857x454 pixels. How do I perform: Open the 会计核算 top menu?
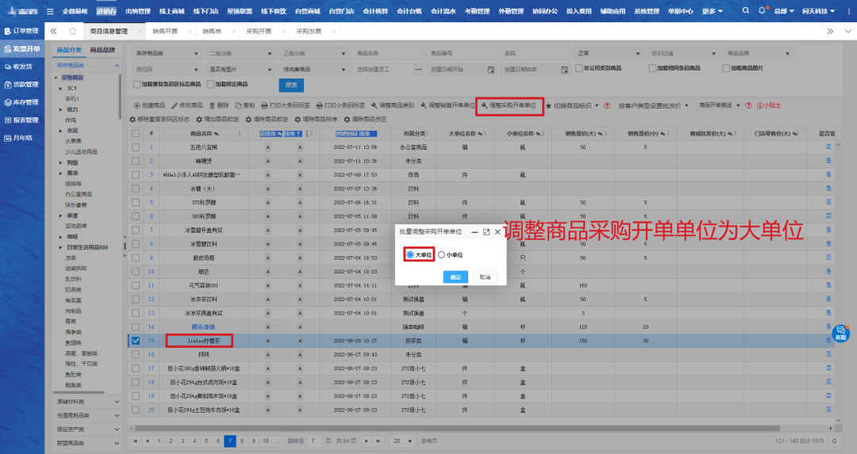[x=375, y=11]
